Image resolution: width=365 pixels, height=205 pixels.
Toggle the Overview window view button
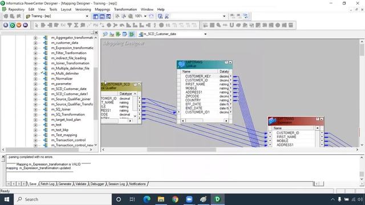(108, 17)
